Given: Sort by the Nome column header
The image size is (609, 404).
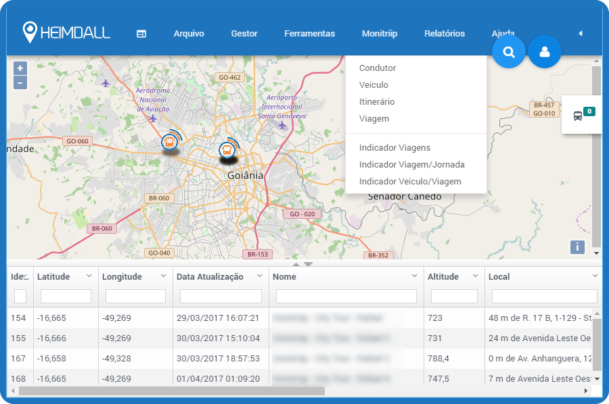Looking at the screenshot, I should coord(284,277).
